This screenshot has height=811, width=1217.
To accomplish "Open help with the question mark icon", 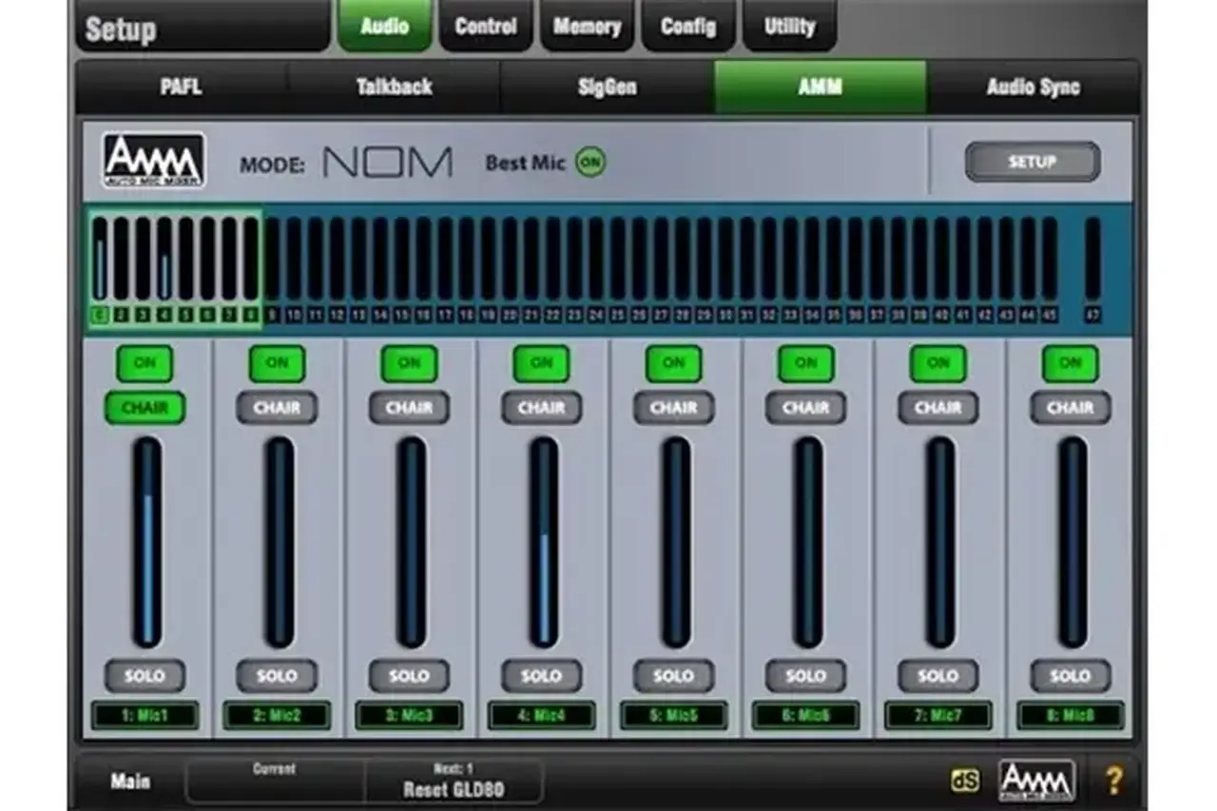I will [x=1113, y=781].
